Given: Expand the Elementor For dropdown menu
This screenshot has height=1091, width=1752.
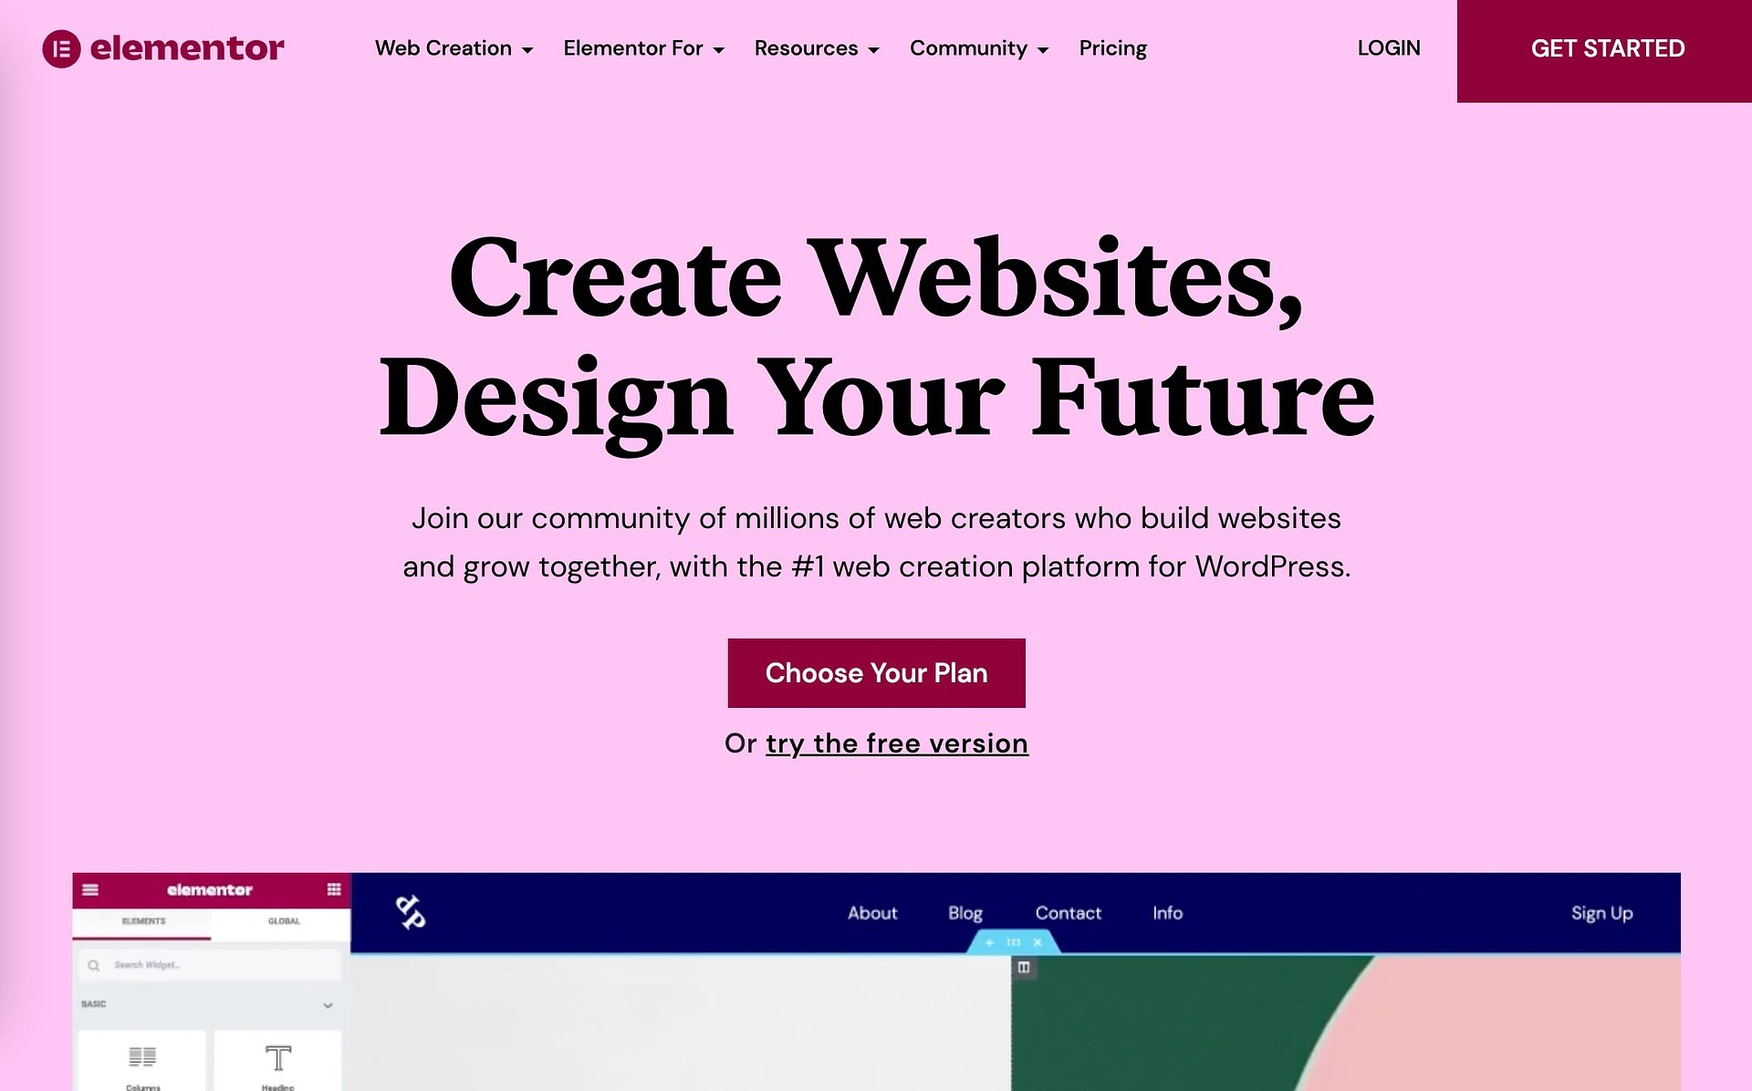Looking at the screenshot, I should click(x=643, y=47).
